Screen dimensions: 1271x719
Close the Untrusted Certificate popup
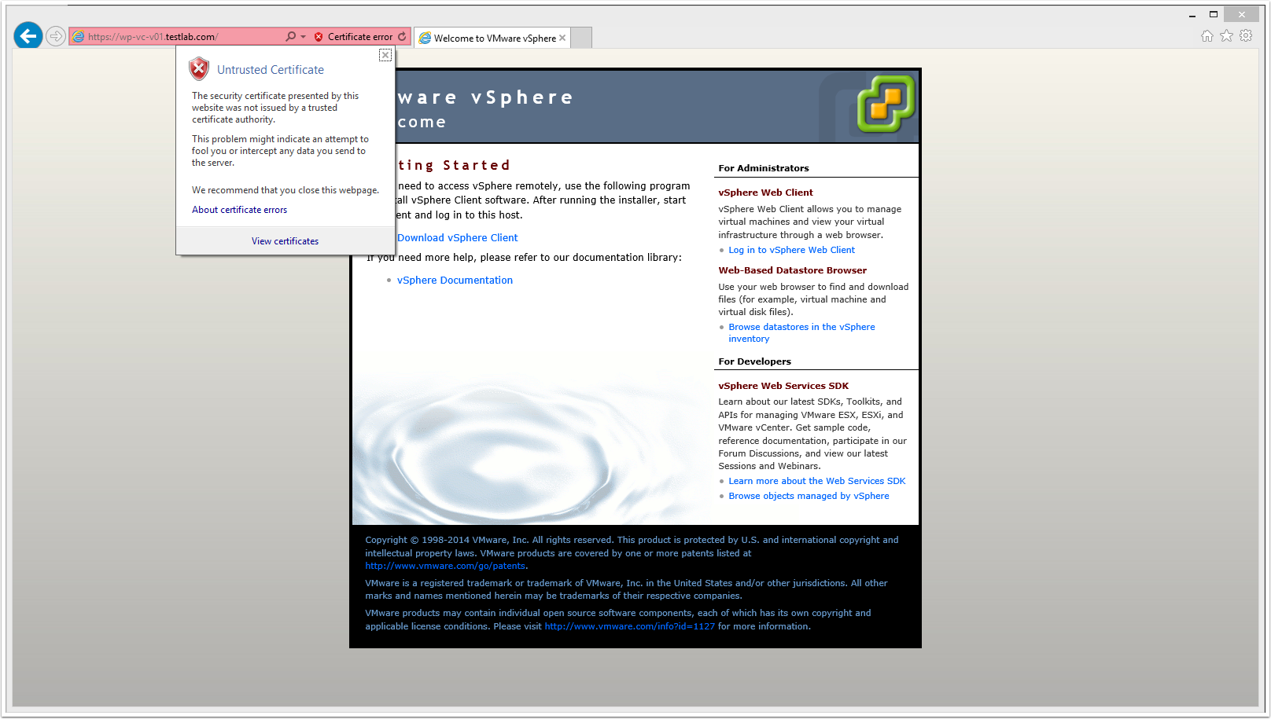click(385, 55)
